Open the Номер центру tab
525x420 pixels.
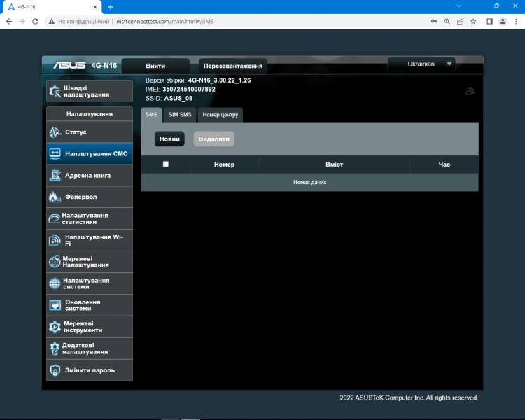(x=220, y=115)
